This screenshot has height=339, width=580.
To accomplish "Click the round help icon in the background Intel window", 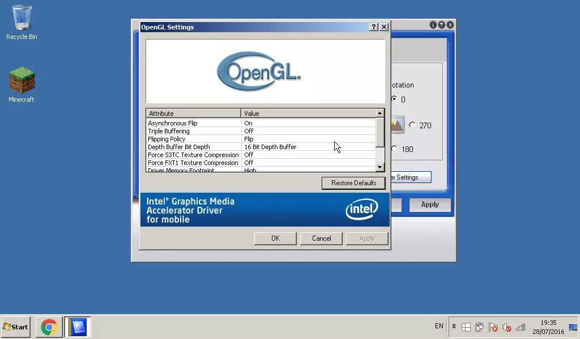I will click(x=442, y=25).
